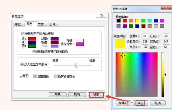Toggle 淡入淡出效果时间 checkbox
Viewport: 172px width, 110px height.
pyautogui.click(x=22, y=64)
